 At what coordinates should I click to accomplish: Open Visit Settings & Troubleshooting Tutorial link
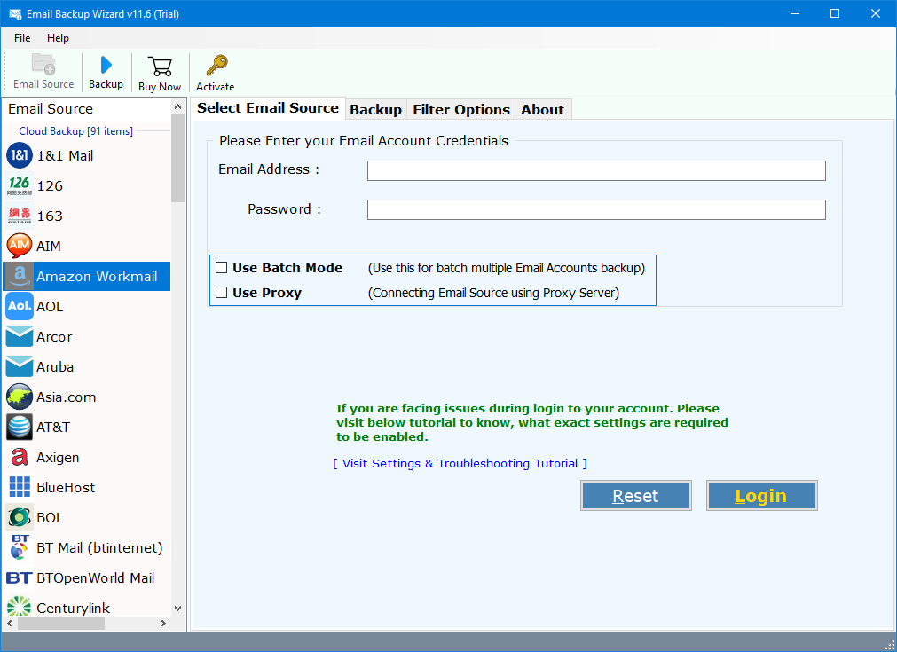[460, 464]
